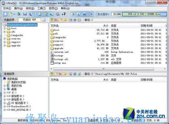Viewport: 169px width, 124px height.
Task: Open the dropdown arrow next to the Open icon
Action: point(14,14)
